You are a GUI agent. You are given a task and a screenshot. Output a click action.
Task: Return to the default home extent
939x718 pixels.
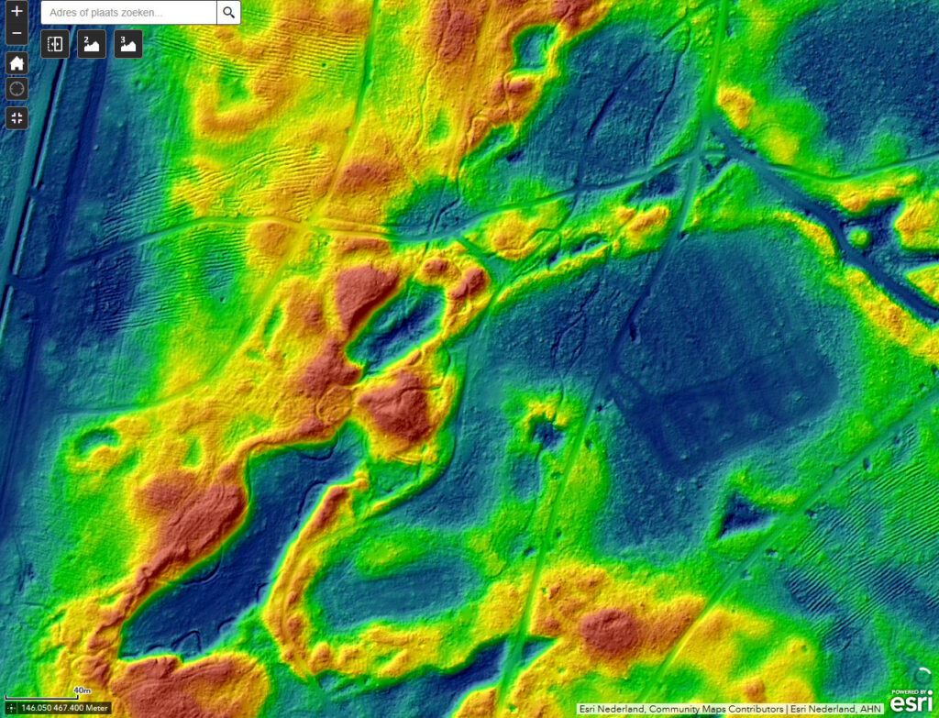point(17,63)
